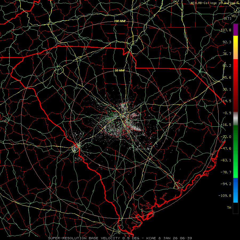This screenshot has width=240, height=240.
Task: Click the -63.1 velocity scale value
Action: [226, 160]
